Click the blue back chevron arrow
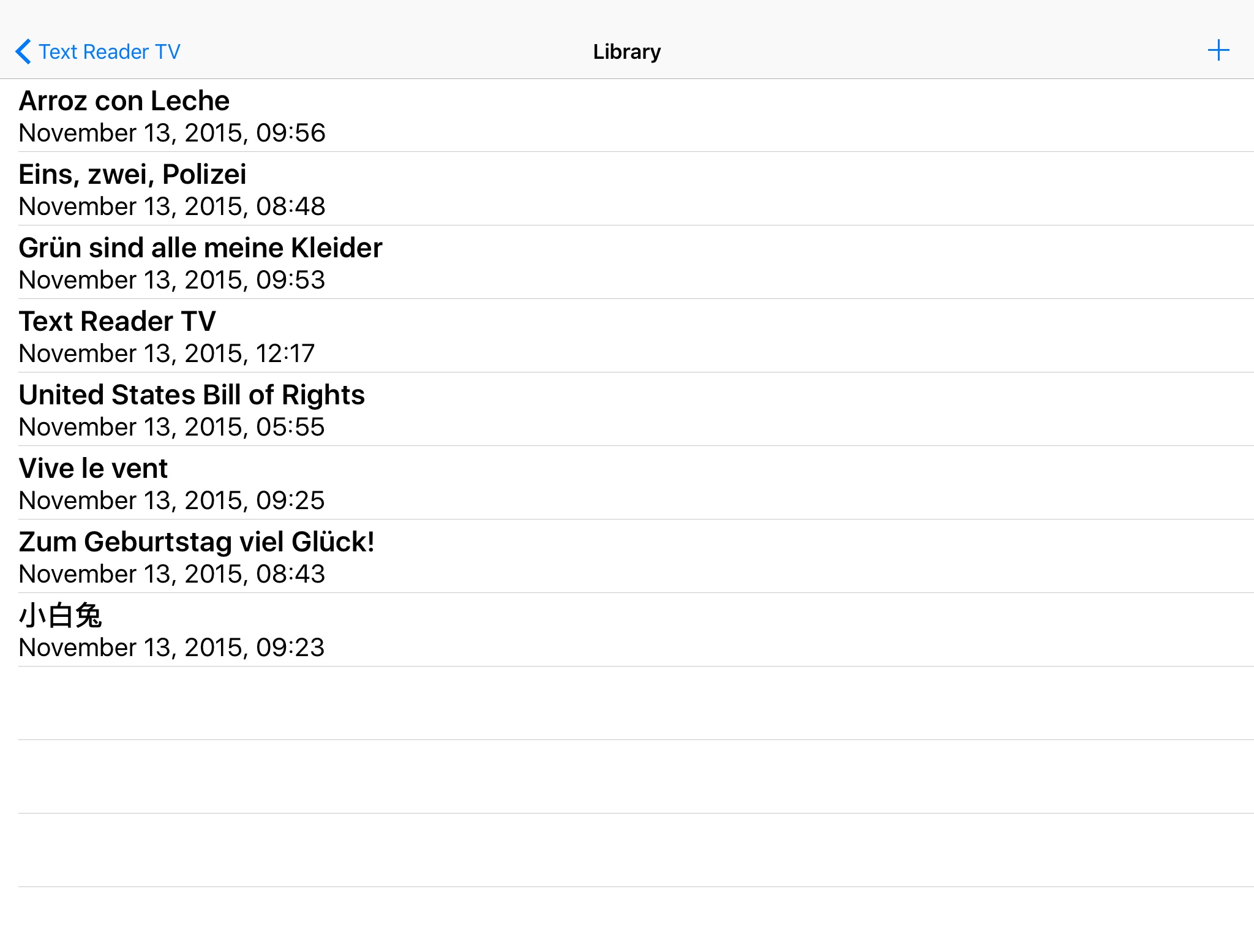The width and height of the screenshot is (1254, 941). coord(23,51)
